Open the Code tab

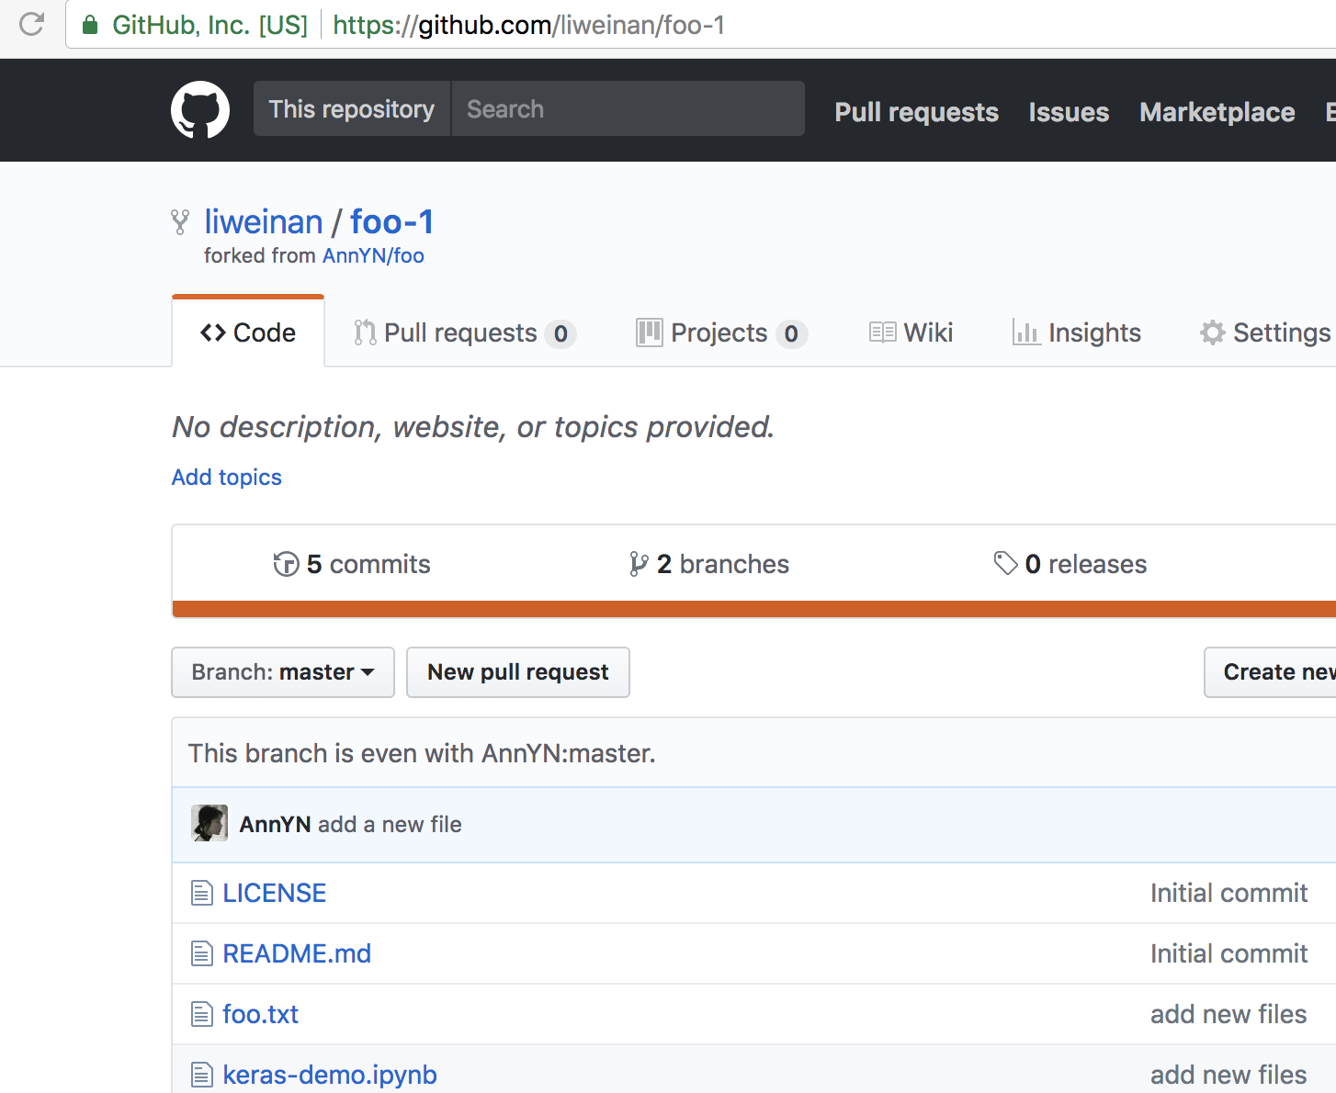coord(248,332)
